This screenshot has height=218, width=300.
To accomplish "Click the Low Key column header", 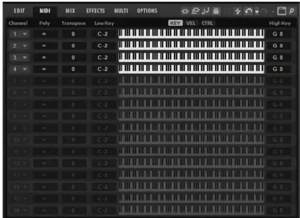I will (104, 23).
